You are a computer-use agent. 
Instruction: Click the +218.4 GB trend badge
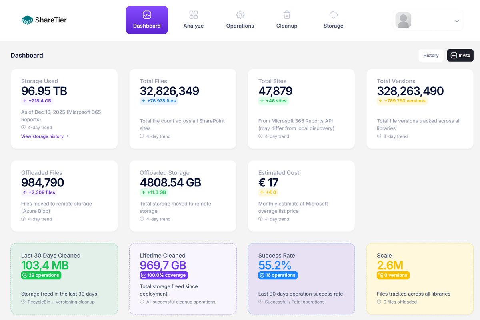(37, 101)
